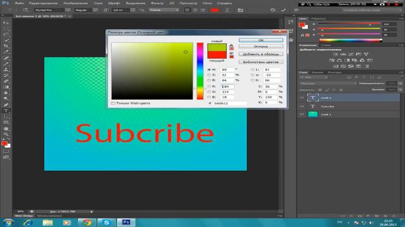Image resolution: width=405 pixels, height=227 pixels.
Task: Select the Gradient tool
Action: [x=6, y=87]
